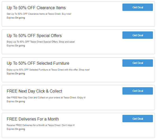Click Get Deal for Next Day Click & Collect
The image size is (157, 140).
point(138,91)
